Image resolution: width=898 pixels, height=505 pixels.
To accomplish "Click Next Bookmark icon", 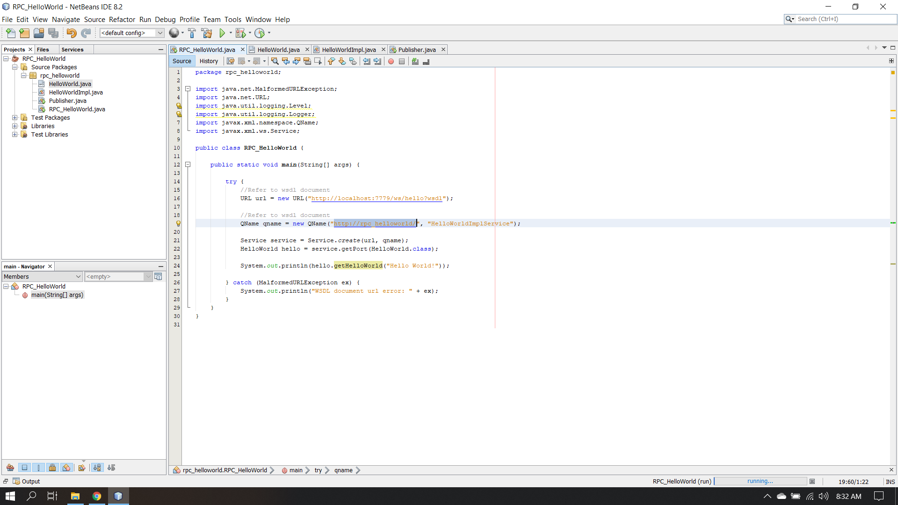I will pyautogui.click(x=342, y=61).
